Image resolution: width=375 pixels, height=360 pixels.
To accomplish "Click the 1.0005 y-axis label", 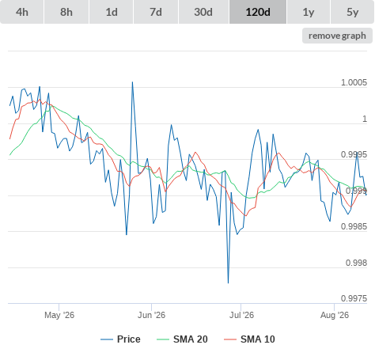I will pyautogui.click(x=354, y=82).
